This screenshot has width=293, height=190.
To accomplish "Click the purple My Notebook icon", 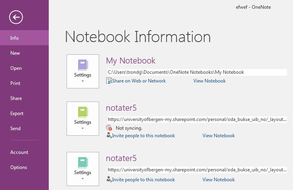I will coord(82,65).
